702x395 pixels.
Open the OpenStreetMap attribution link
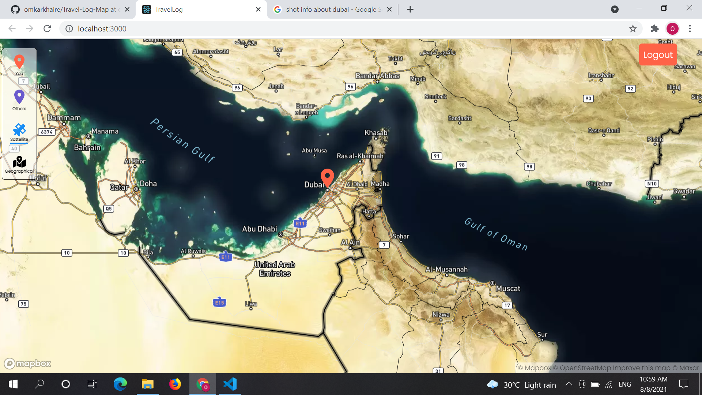[x=581, y=368]
